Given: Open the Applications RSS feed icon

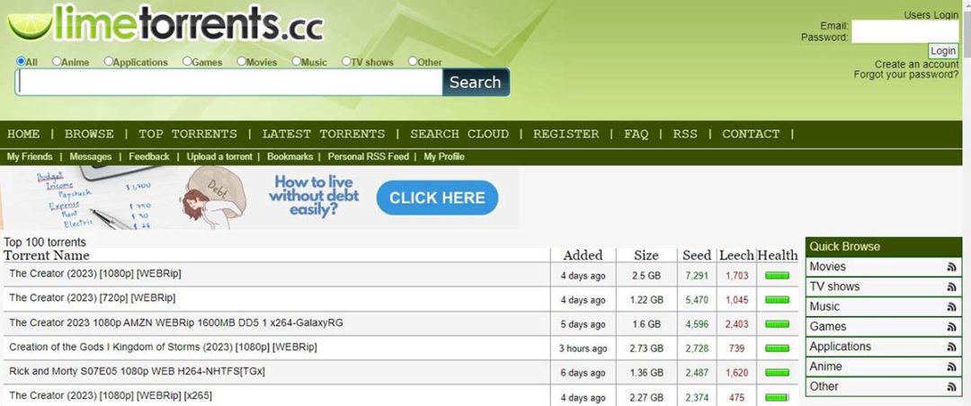Looking at the screenshot, I should tap(951, 348).
